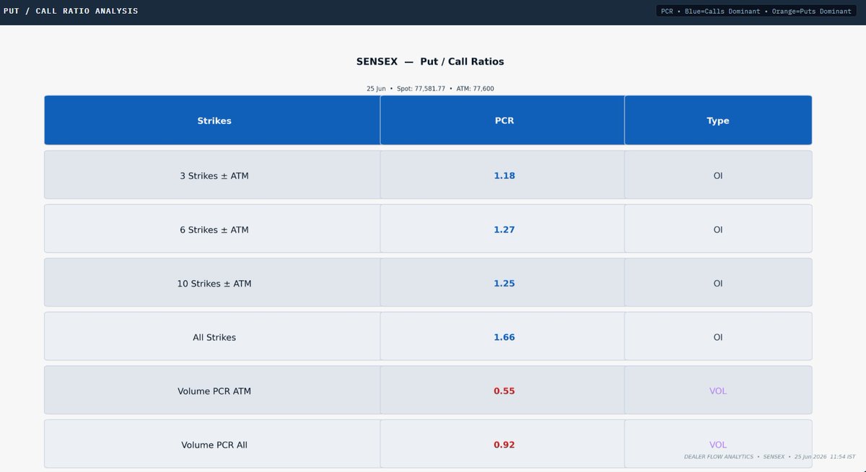Screen dimensions: 866x472
Task: Click the PCR color legend badge
Action: tap(756, 12)
